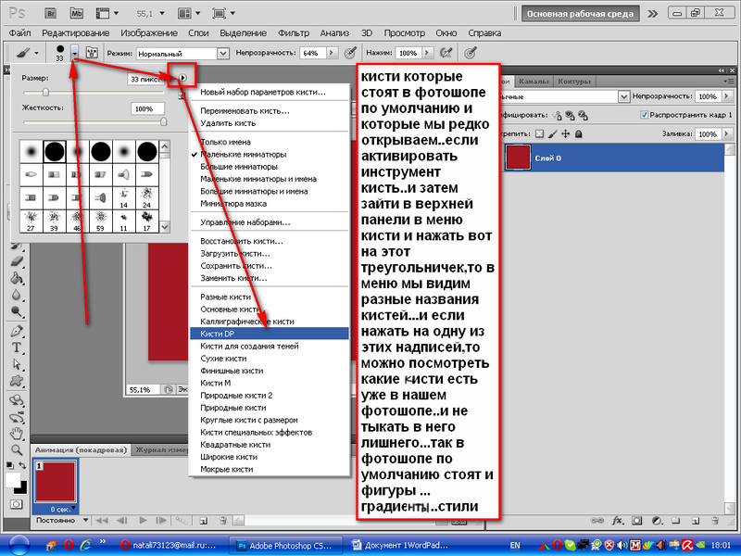741x556 pixels.
Task: Switch to the Каналы tab
Action: click(534, 82)
